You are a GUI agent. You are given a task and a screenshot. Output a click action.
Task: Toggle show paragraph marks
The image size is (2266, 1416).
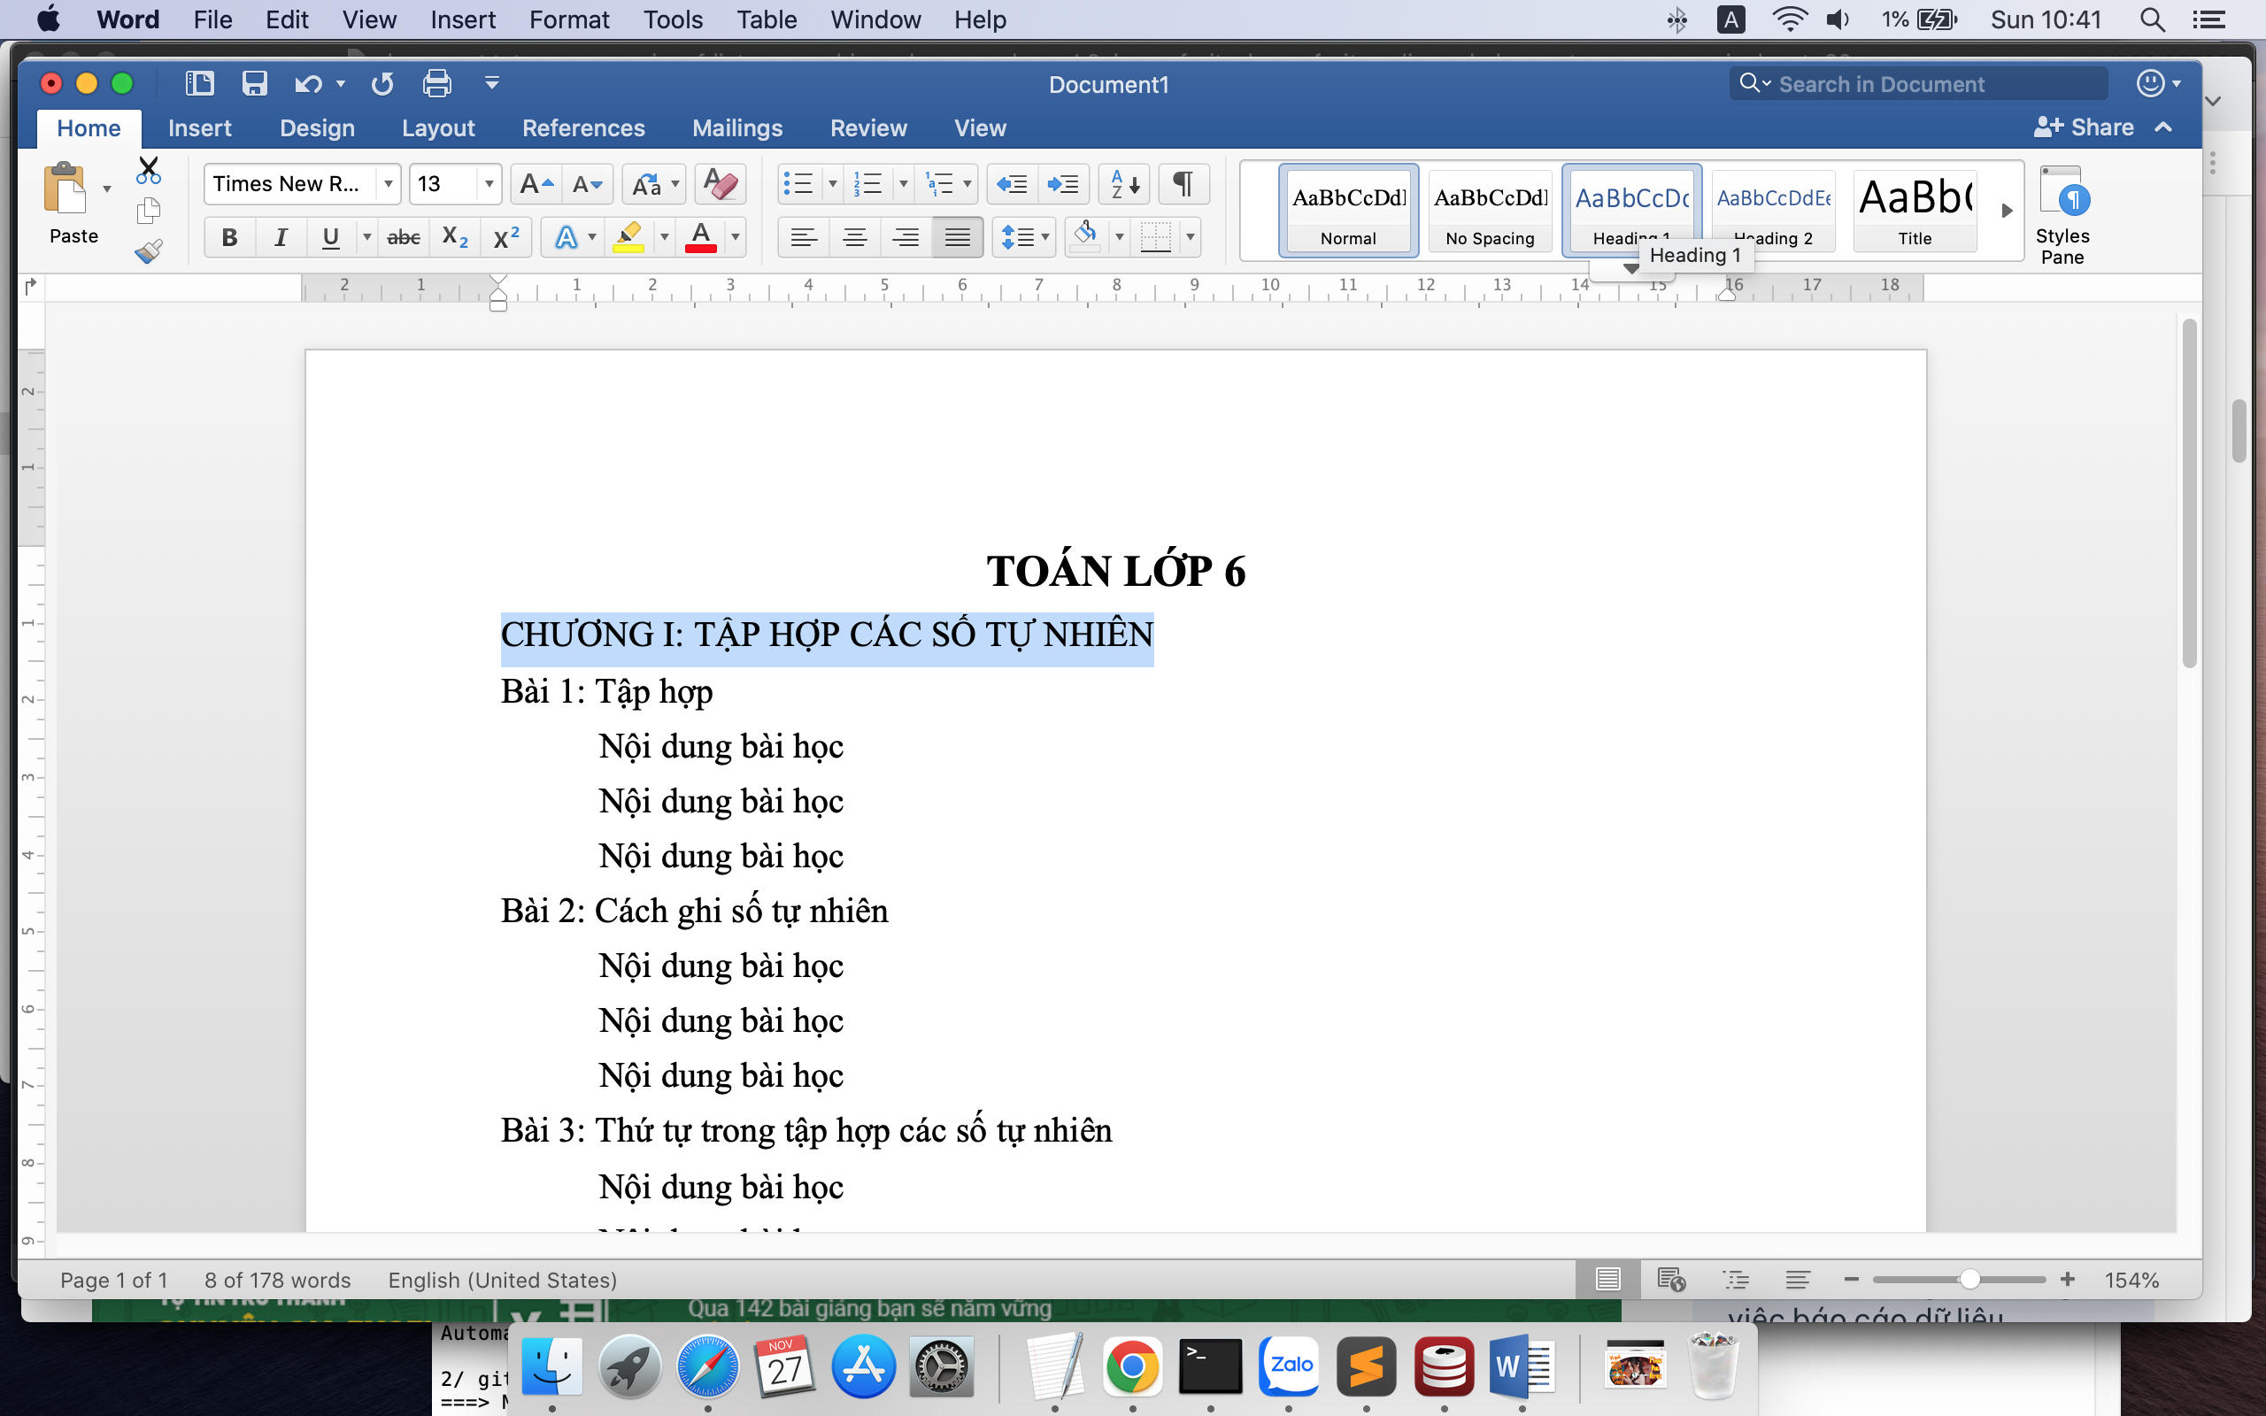(1183, 183)
